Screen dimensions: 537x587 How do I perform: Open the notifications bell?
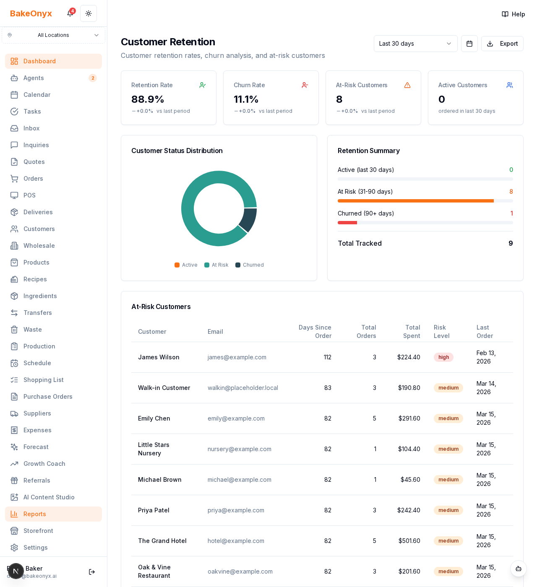tap(70, 13)
